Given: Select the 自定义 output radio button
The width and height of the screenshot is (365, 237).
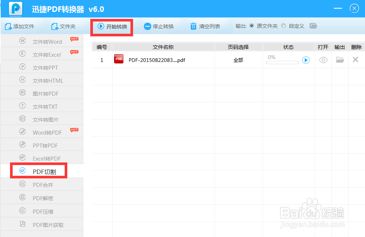Looking at the screenshot, I should [x=284, y=26].
